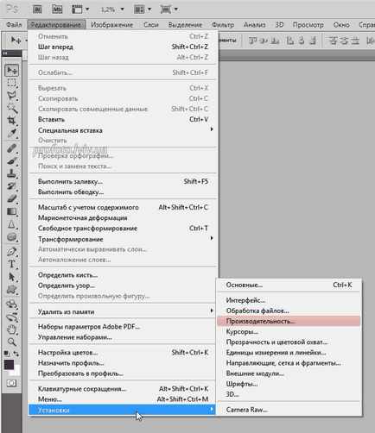Viewport: 375px width, 433px height.
Task: Open the Файл menu
Action: (14, 25)
